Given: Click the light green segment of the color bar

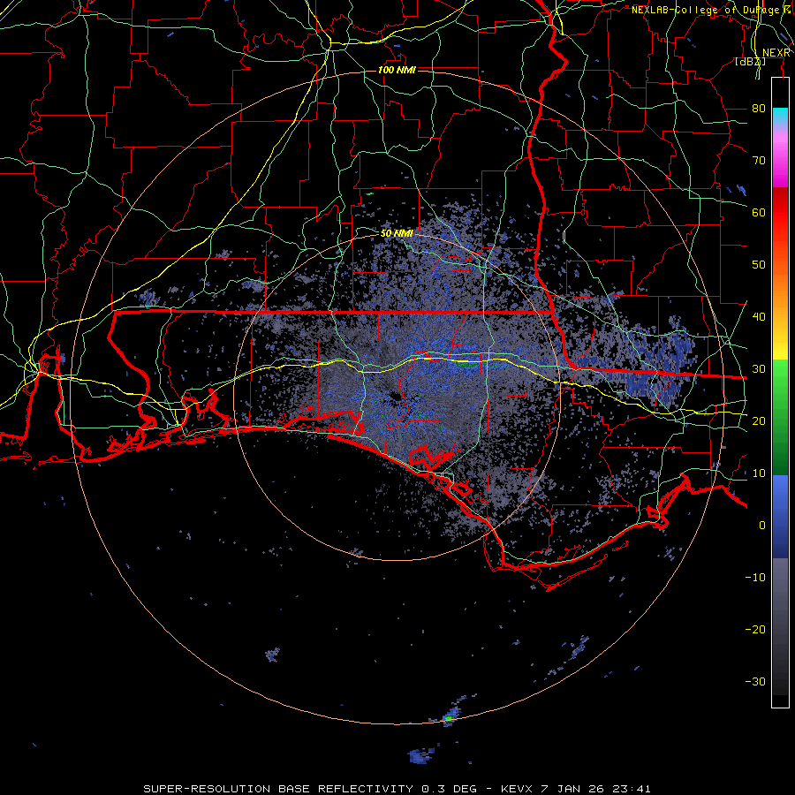Looking at the screenshot, I should (x=780, y=378).
